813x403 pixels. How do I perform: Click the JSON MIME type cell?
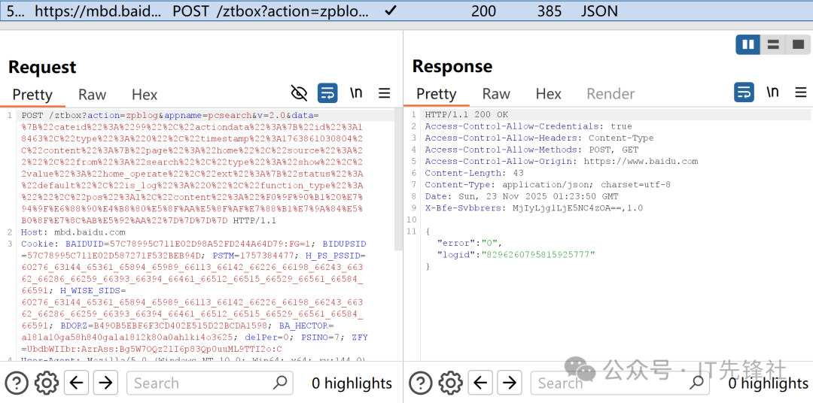599,11
